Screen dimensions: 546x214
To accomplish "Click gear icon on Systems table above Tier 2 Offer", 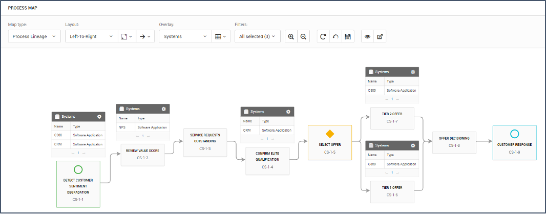I will pyautogui.click(x=413, y=72).
